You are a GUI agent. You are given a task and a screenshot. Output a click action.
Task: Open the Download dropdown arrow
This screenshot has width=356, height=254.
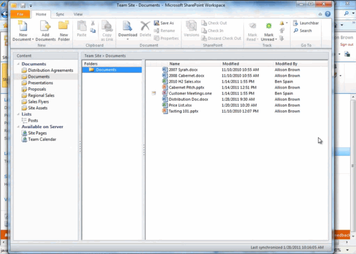coord(128,39)
